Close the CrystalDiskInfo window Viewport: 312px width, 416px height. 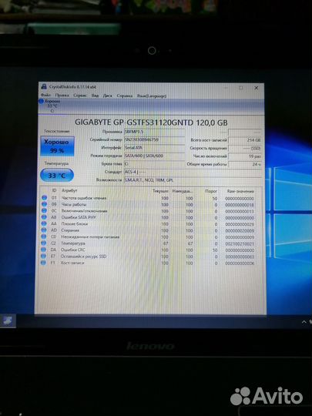(x=256, y=88)
